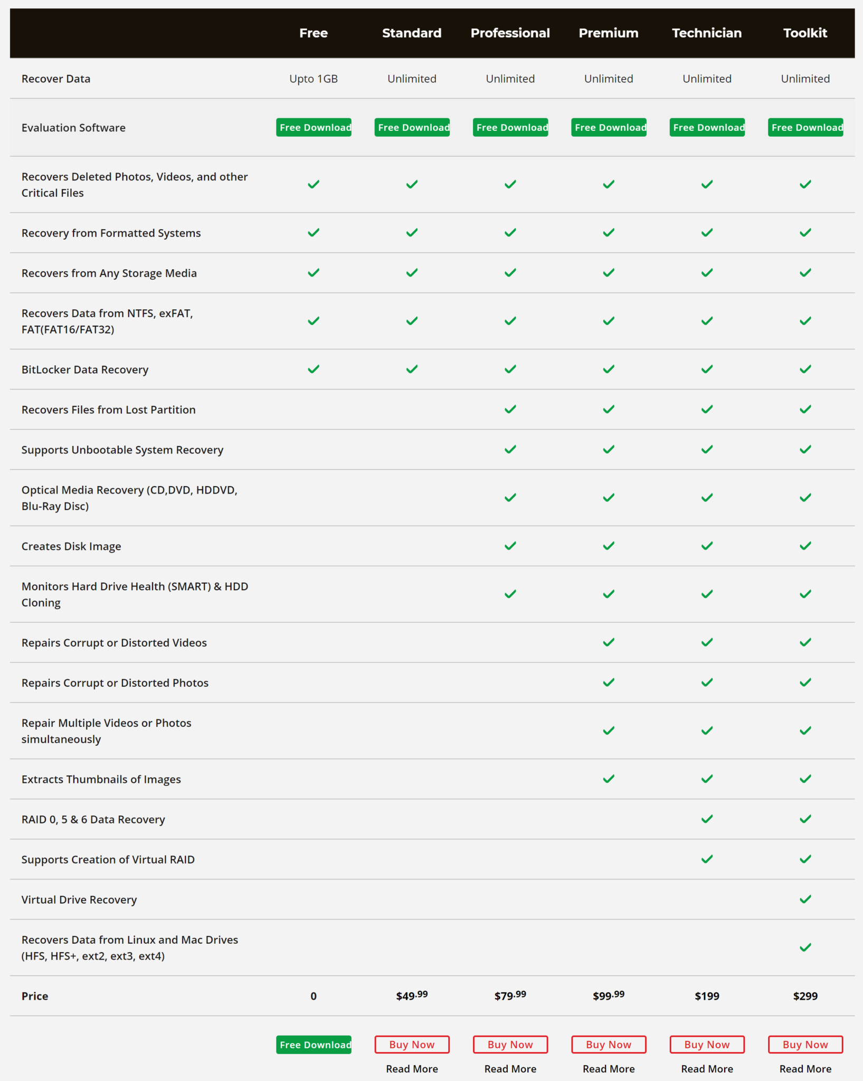Click the Free column header
This screenshot has height=1081, width=863.
pyautogui.click(x=314, y=33)
